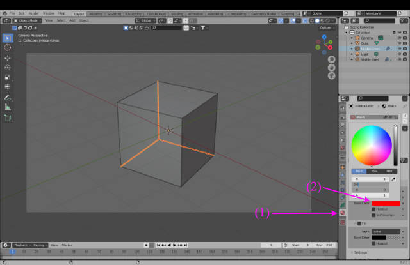
Task: Click the current frame number field
Action: coord(271,245)
